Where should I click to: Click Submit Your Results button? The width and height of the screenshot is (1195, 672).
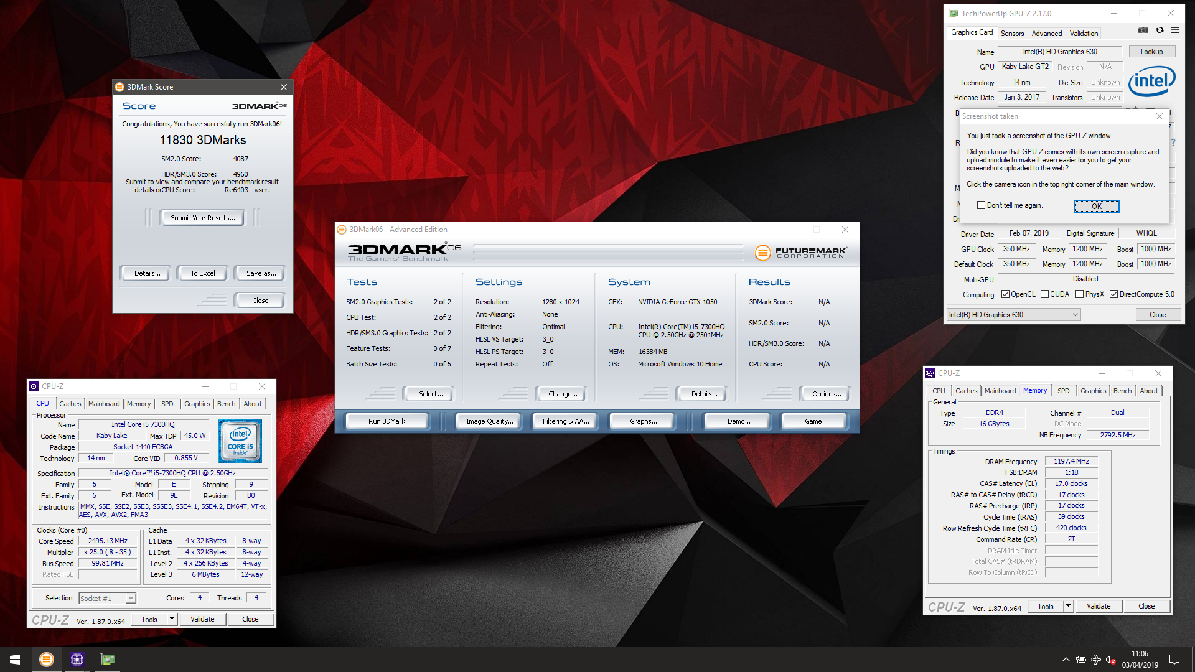pos(203,218)
